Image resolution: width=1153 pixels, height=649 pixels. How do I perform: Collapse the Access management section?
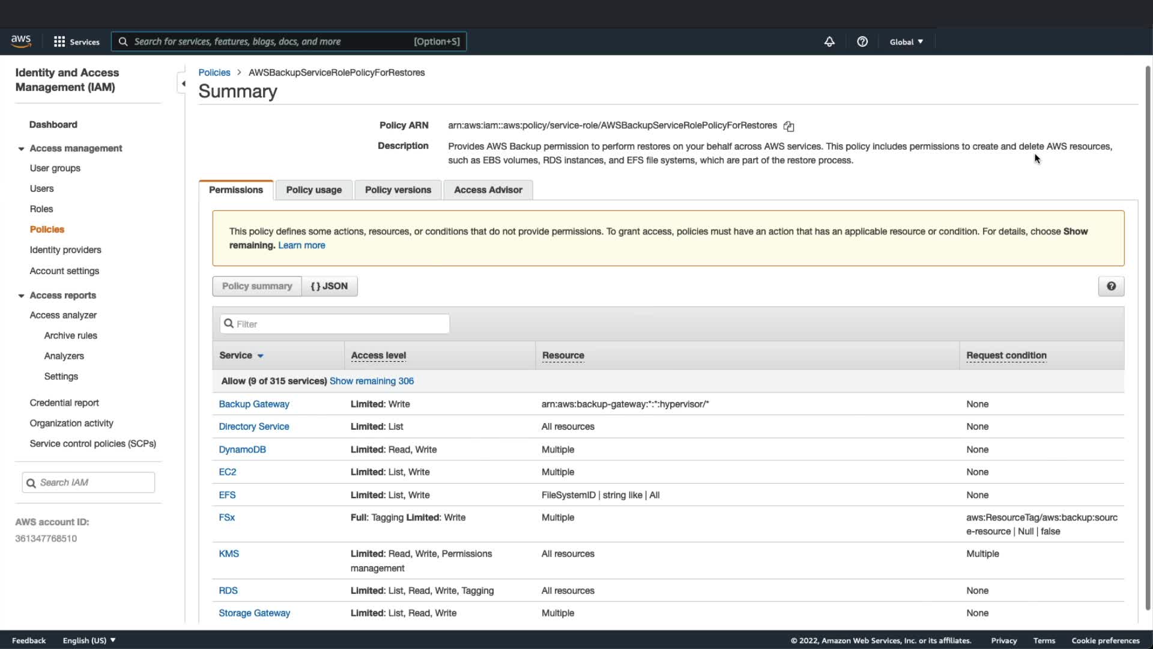21,148
